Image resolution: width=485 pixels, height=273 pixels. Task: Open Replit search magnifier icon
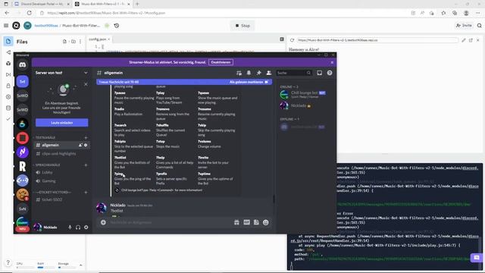point(480,25)
